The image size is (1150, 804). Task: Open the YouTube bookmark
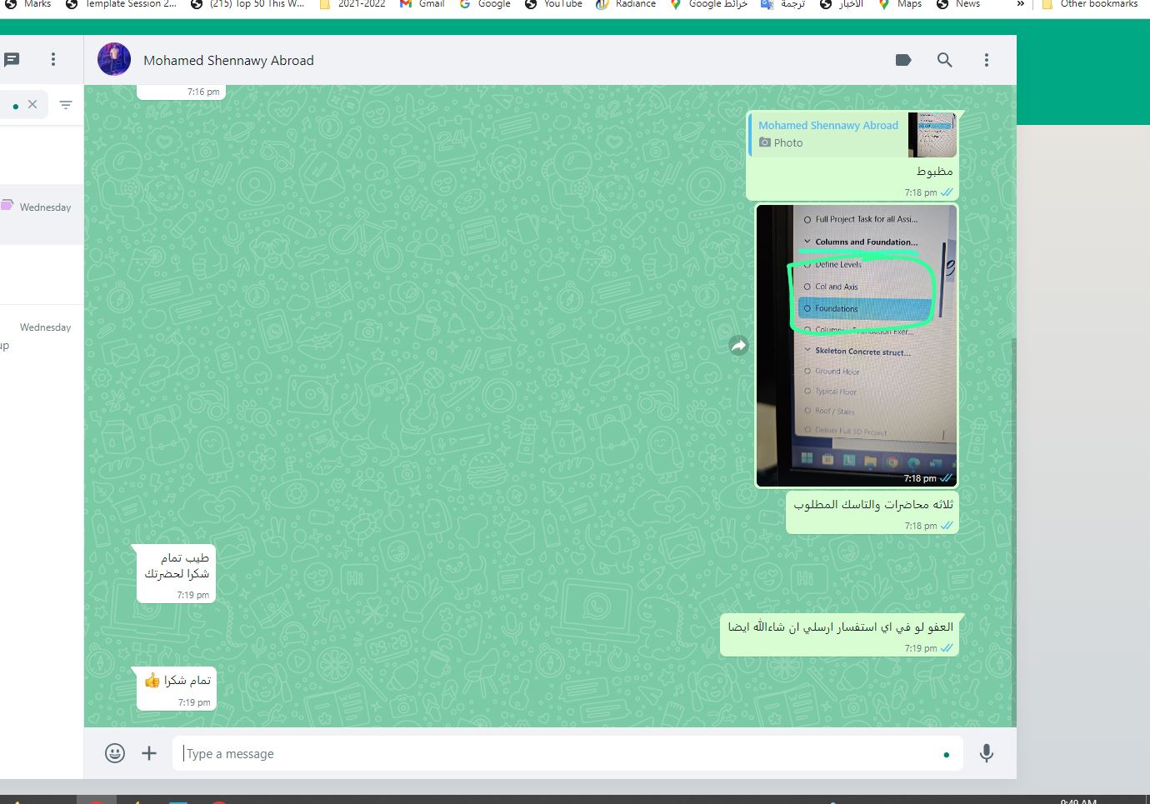[x=554, y=4]
